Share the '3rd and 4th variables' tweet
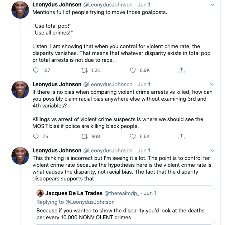The image size is (229, 225). point(181,136)
